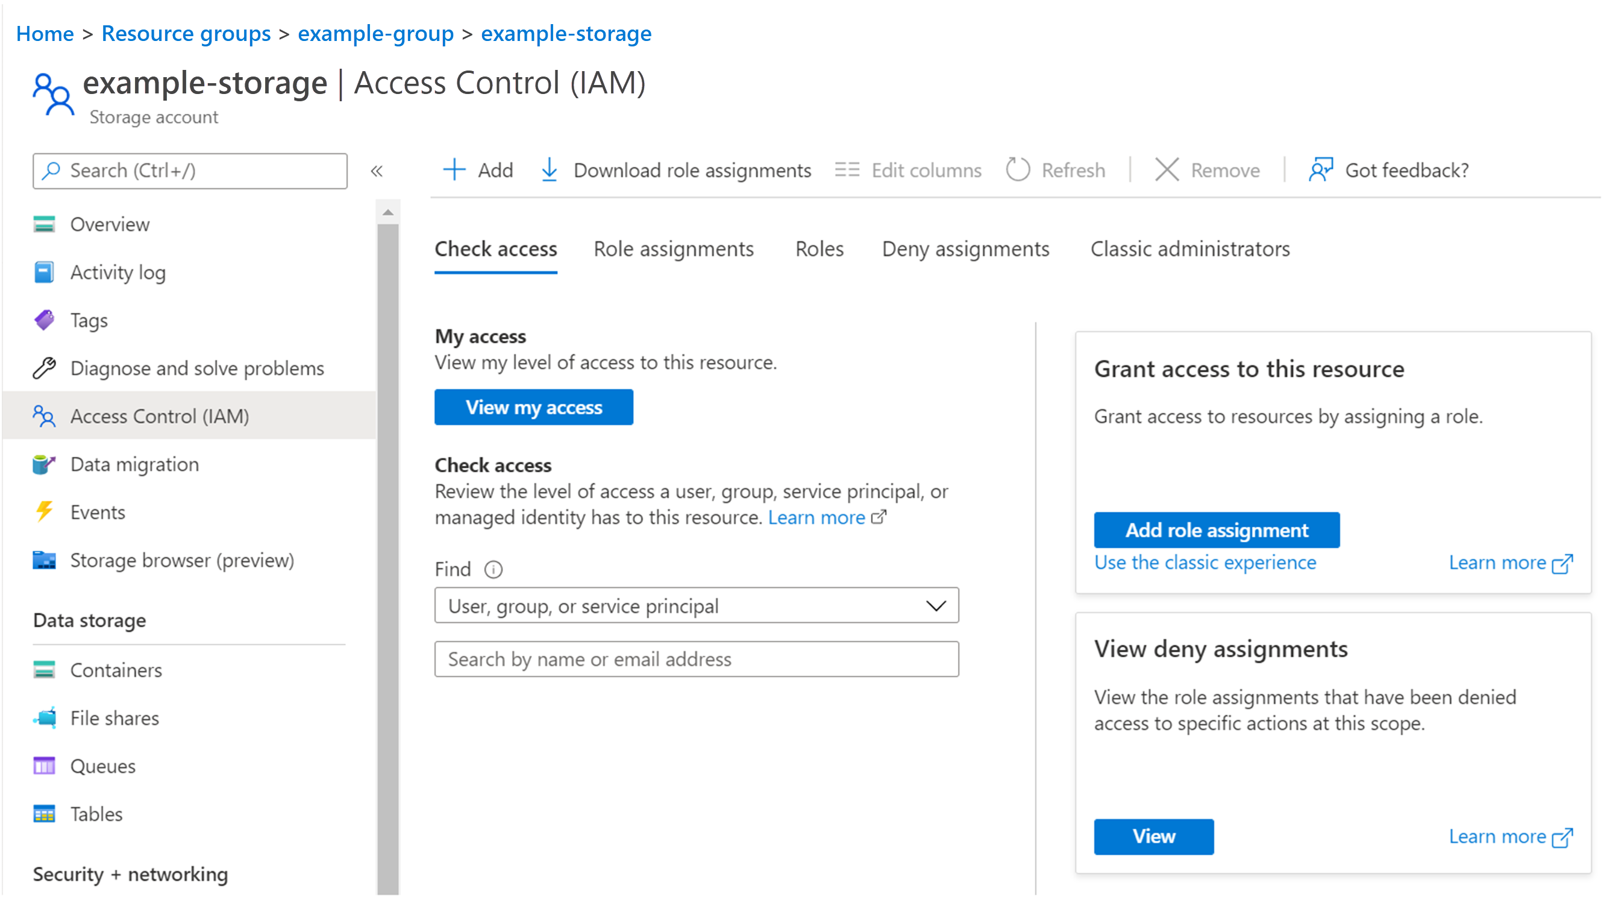The width and height of the screenshot is (1607, 898).
Task: Switch to Classic administrators tab
Action: 1189,249
